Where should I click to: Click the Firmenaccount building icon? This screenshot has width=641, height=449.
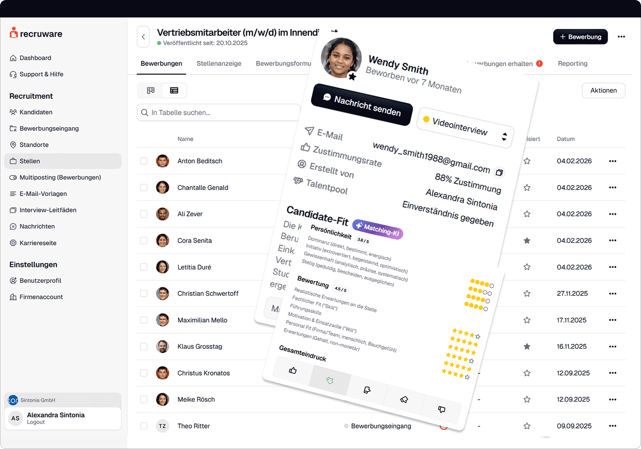click(13, 297)
